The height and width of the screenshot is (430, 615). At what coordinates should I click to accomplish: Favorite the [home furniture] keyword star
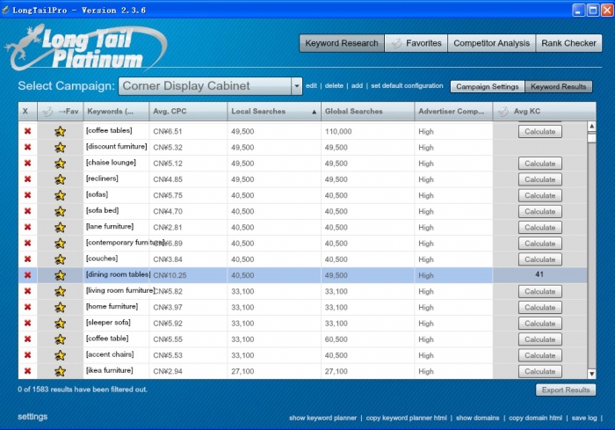[x=60, y=307]
